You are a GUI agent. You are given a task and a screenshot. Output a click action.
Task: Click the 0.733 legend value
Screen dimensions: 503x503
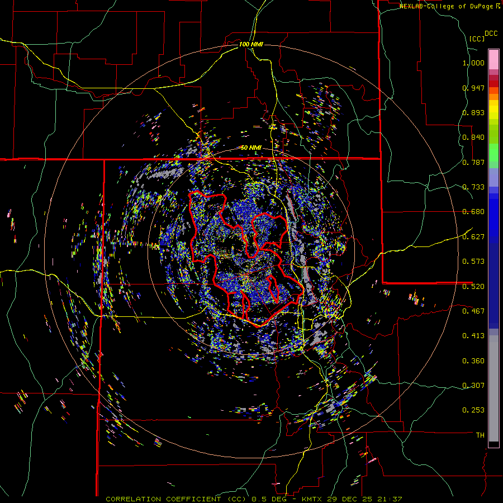473,187
